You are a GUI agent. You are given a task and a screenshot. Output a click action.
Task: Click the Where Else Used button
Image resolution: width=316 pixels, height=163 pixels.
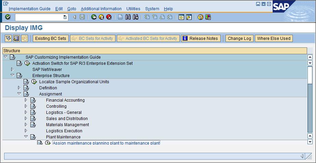coord(274,39)
